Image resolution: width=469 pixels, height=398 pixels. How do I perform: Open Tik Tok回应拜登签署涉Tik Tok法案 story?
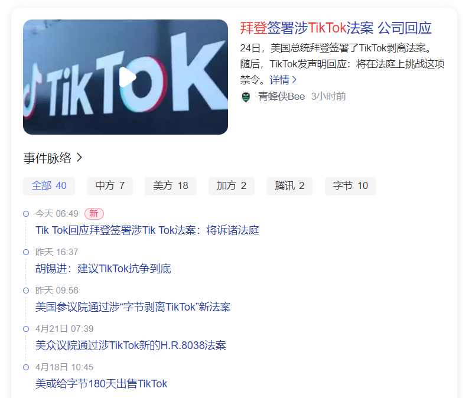coord(147,230)
